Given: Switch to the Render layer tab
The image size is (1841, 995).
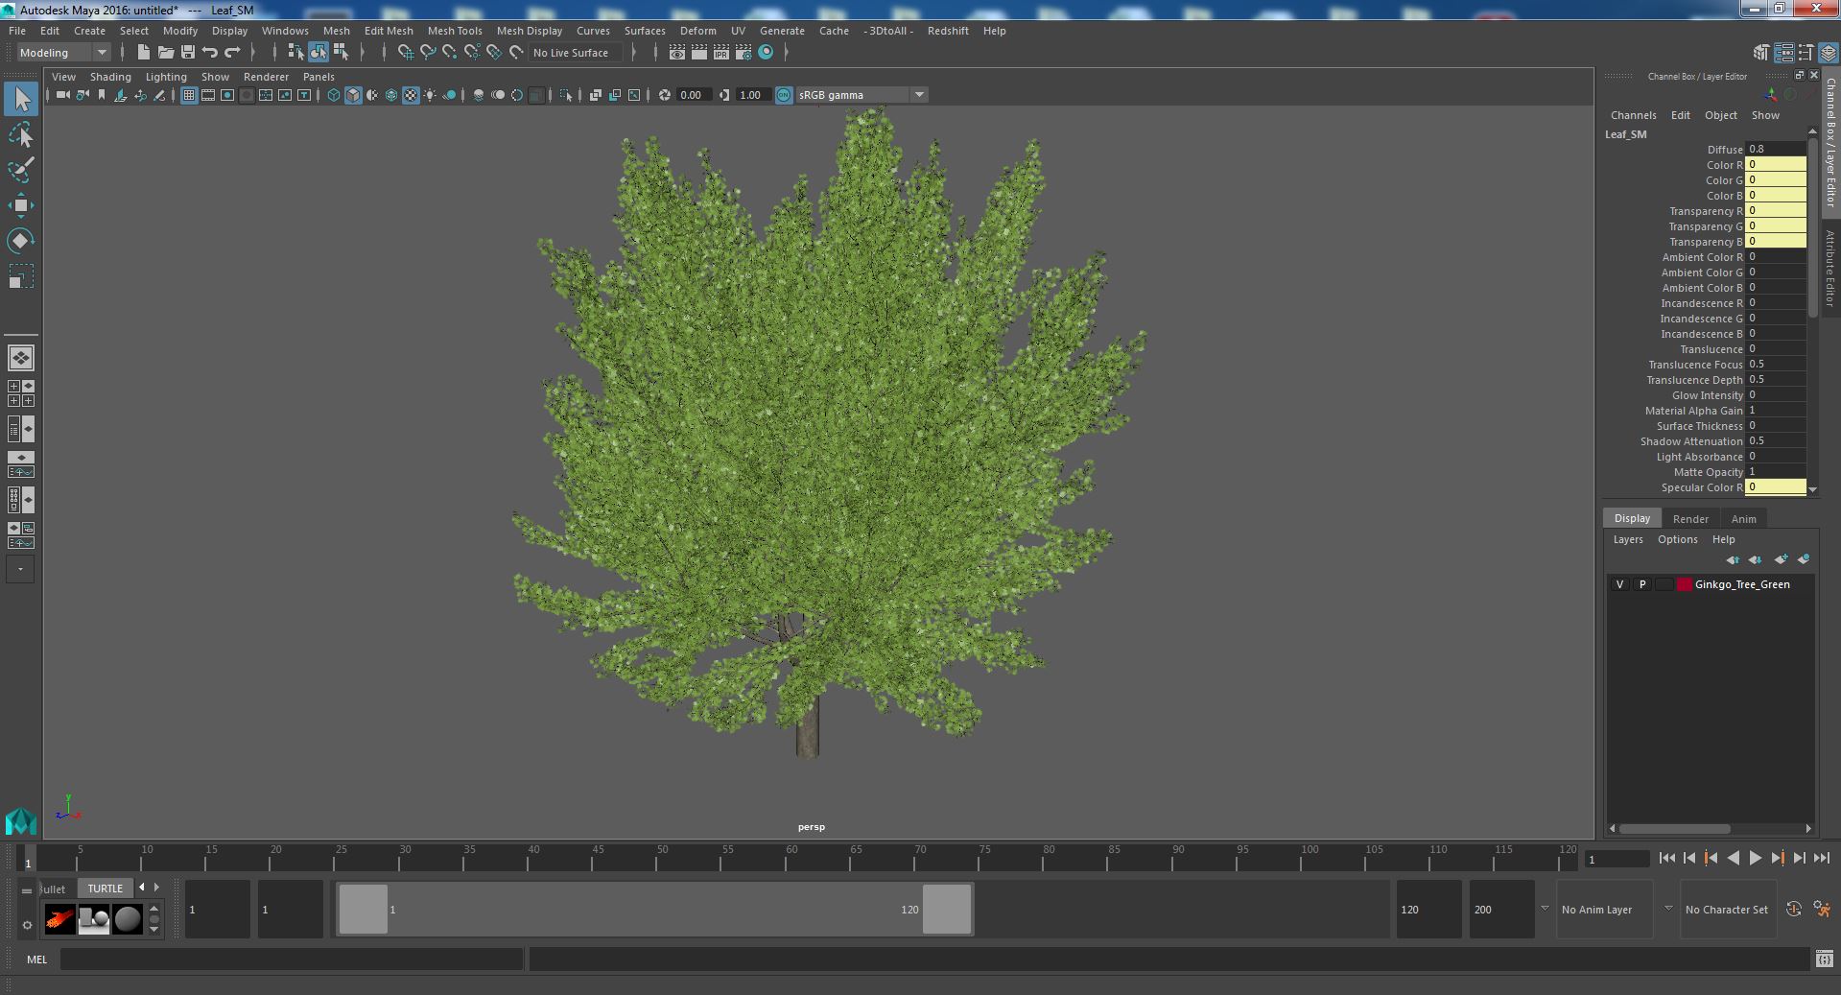Looking at the screenshot, I should pyautogui.click(x=1690, y=519).
